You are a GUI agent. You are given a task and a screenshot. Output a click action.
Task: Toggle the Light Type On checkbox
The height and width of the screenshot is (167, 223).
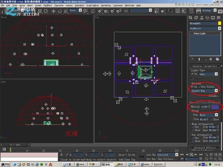coord(192,74)
